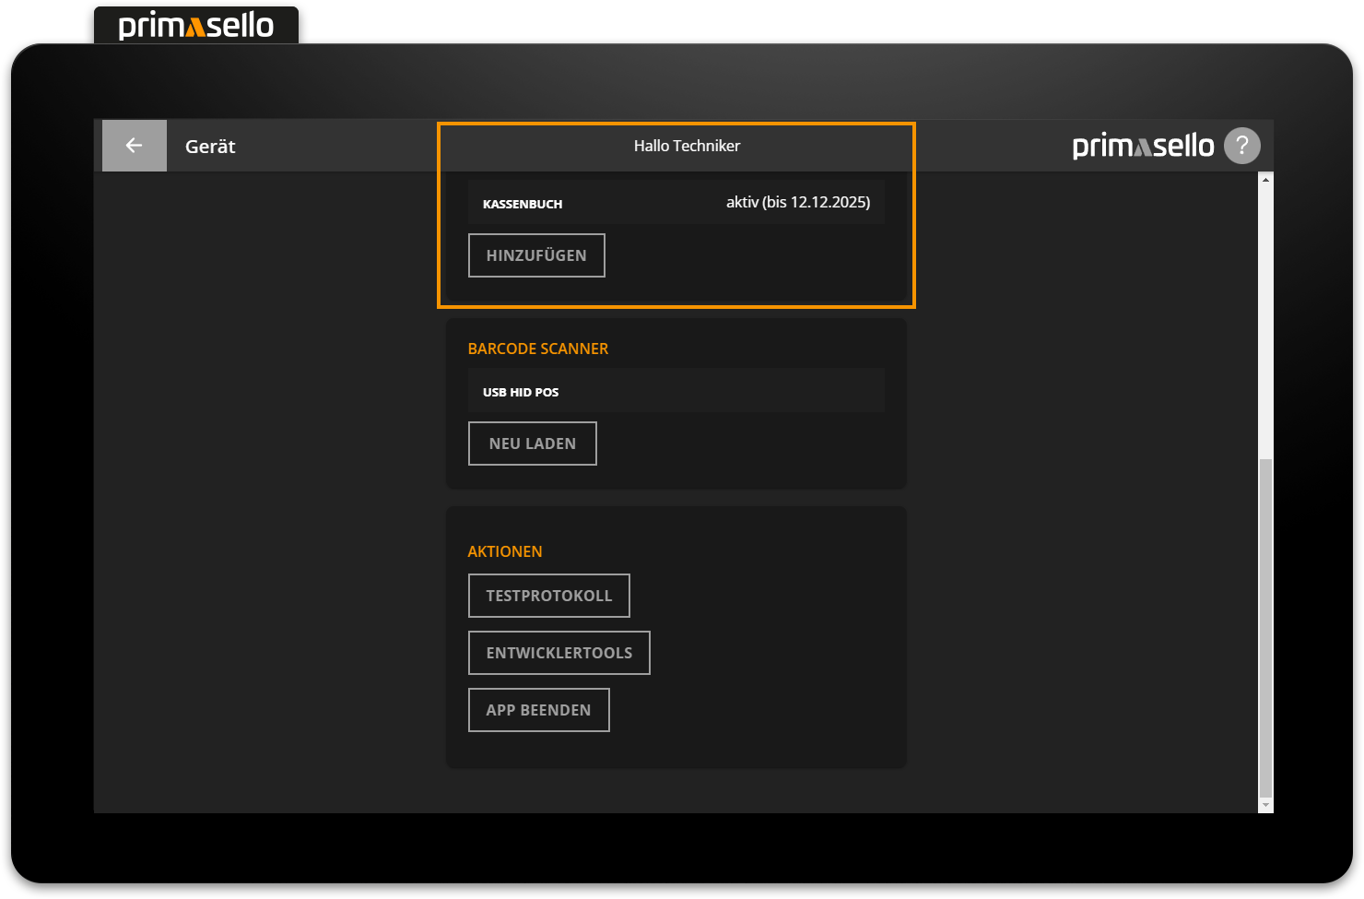Click App Beenden to quit
Screen dimensions: 1364x899
(x=538, y=710)
